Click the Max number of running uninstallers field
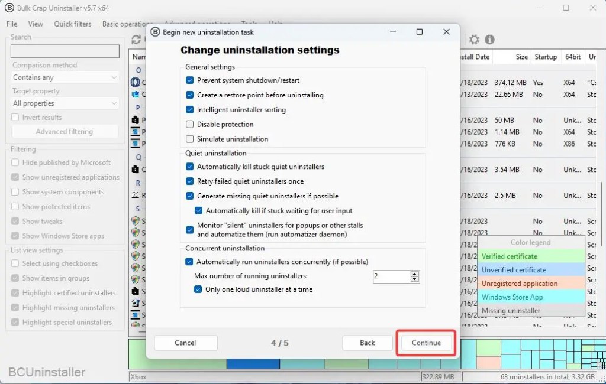The width and height of the screenshot is (606, 384). (x=392, y=276)
